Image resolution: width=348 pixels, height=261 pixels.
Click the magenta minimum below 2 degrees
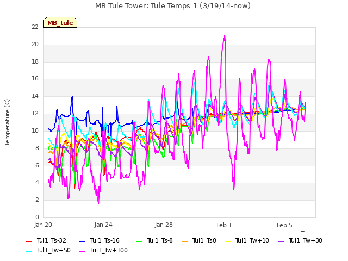[98, 203]
